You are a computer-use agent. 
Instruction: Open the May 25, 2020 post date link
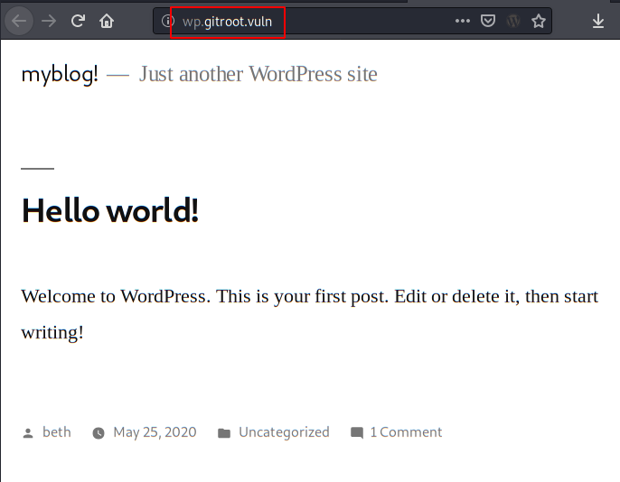[x=155, y=432]
